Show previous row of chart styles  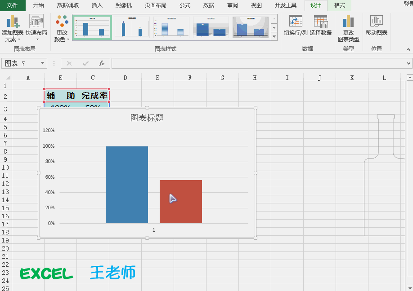(274, 19)
